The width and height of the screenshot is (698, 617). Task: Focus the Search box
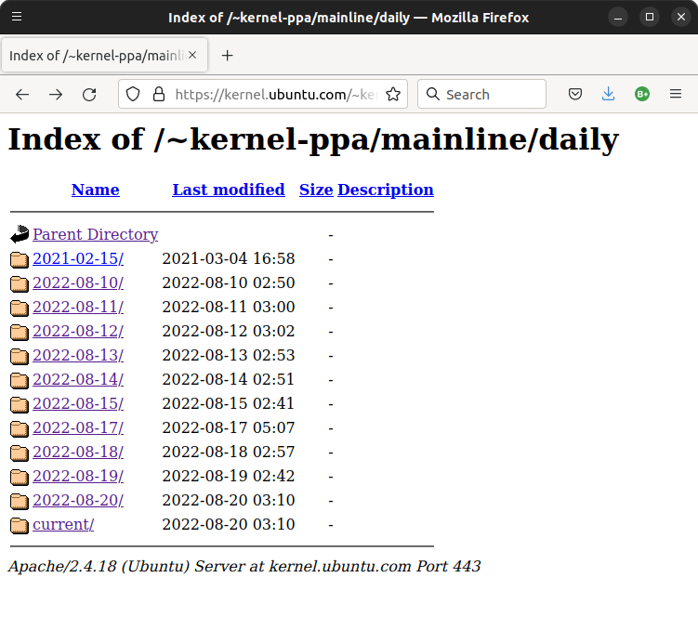pos(481,95)
